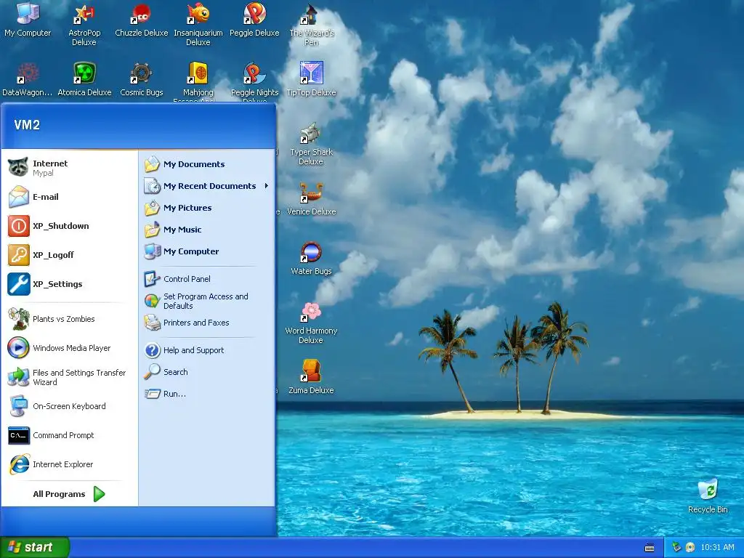Image resolution: width=744 pixels, height=558 pixels.
Task: Open Help and Support
Action: pos(207,350)
